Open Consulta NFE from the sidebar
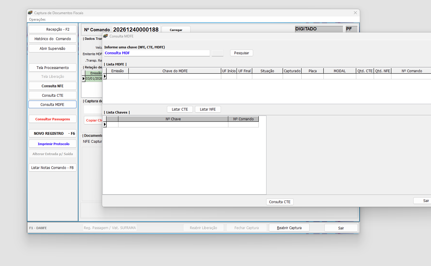Image resolution: width=431 pixels, height=266 pixels. pos(52,86)
